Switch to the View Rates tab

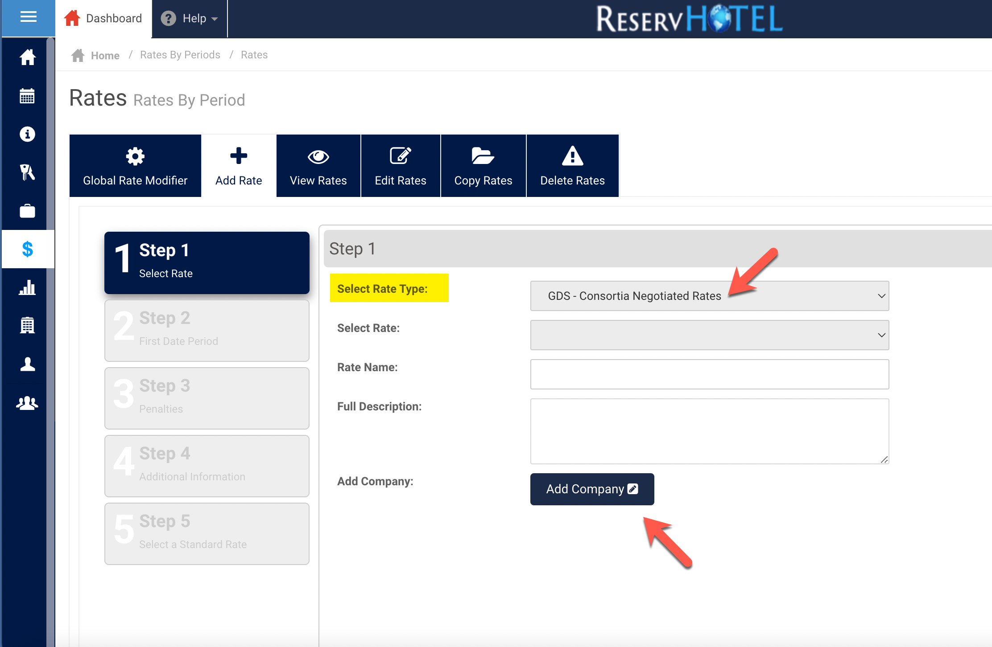[318, 166]
